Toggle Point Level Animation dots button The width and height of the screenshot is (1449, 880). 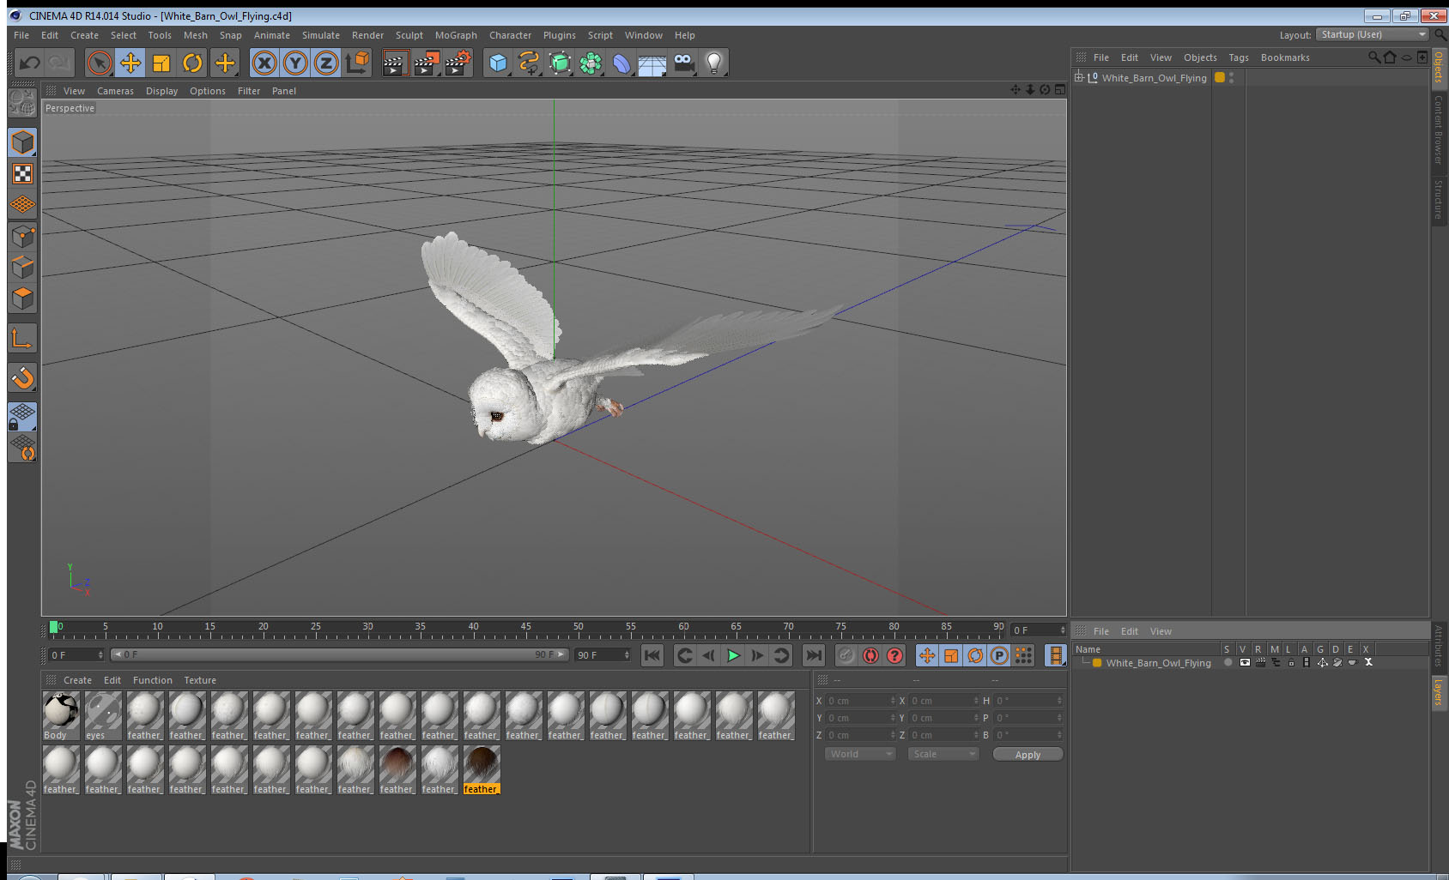click(x=1023, y=655)
